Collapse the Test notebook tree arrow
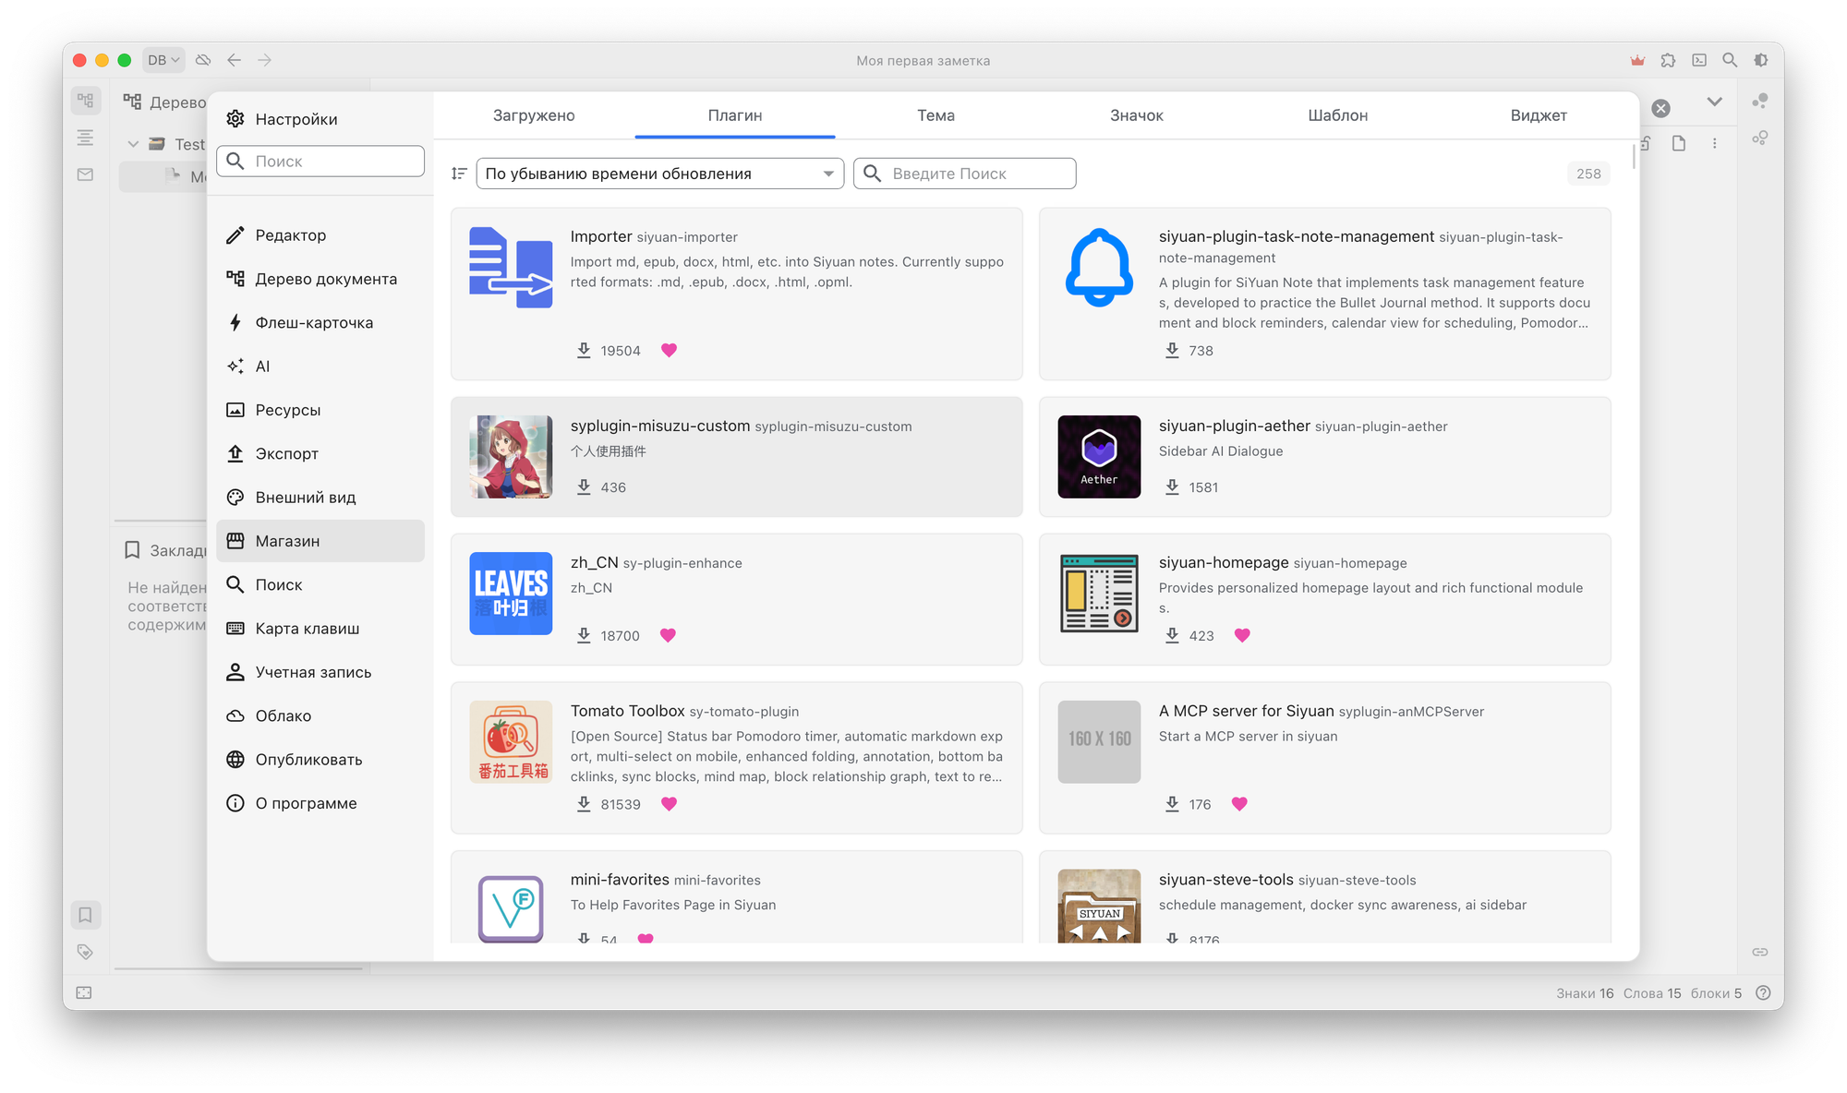1847x1093 pixels. click(x=133, y=144)
